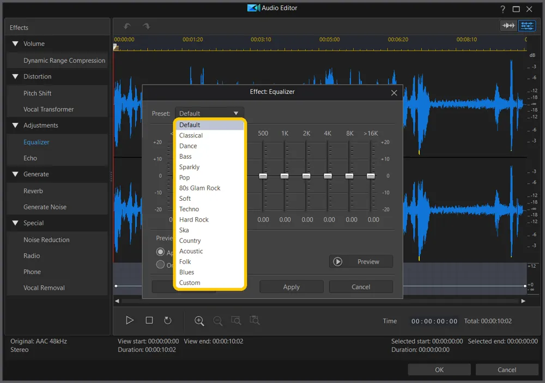
Task: Click the redo arrow icon
Action: pos(146,26)
